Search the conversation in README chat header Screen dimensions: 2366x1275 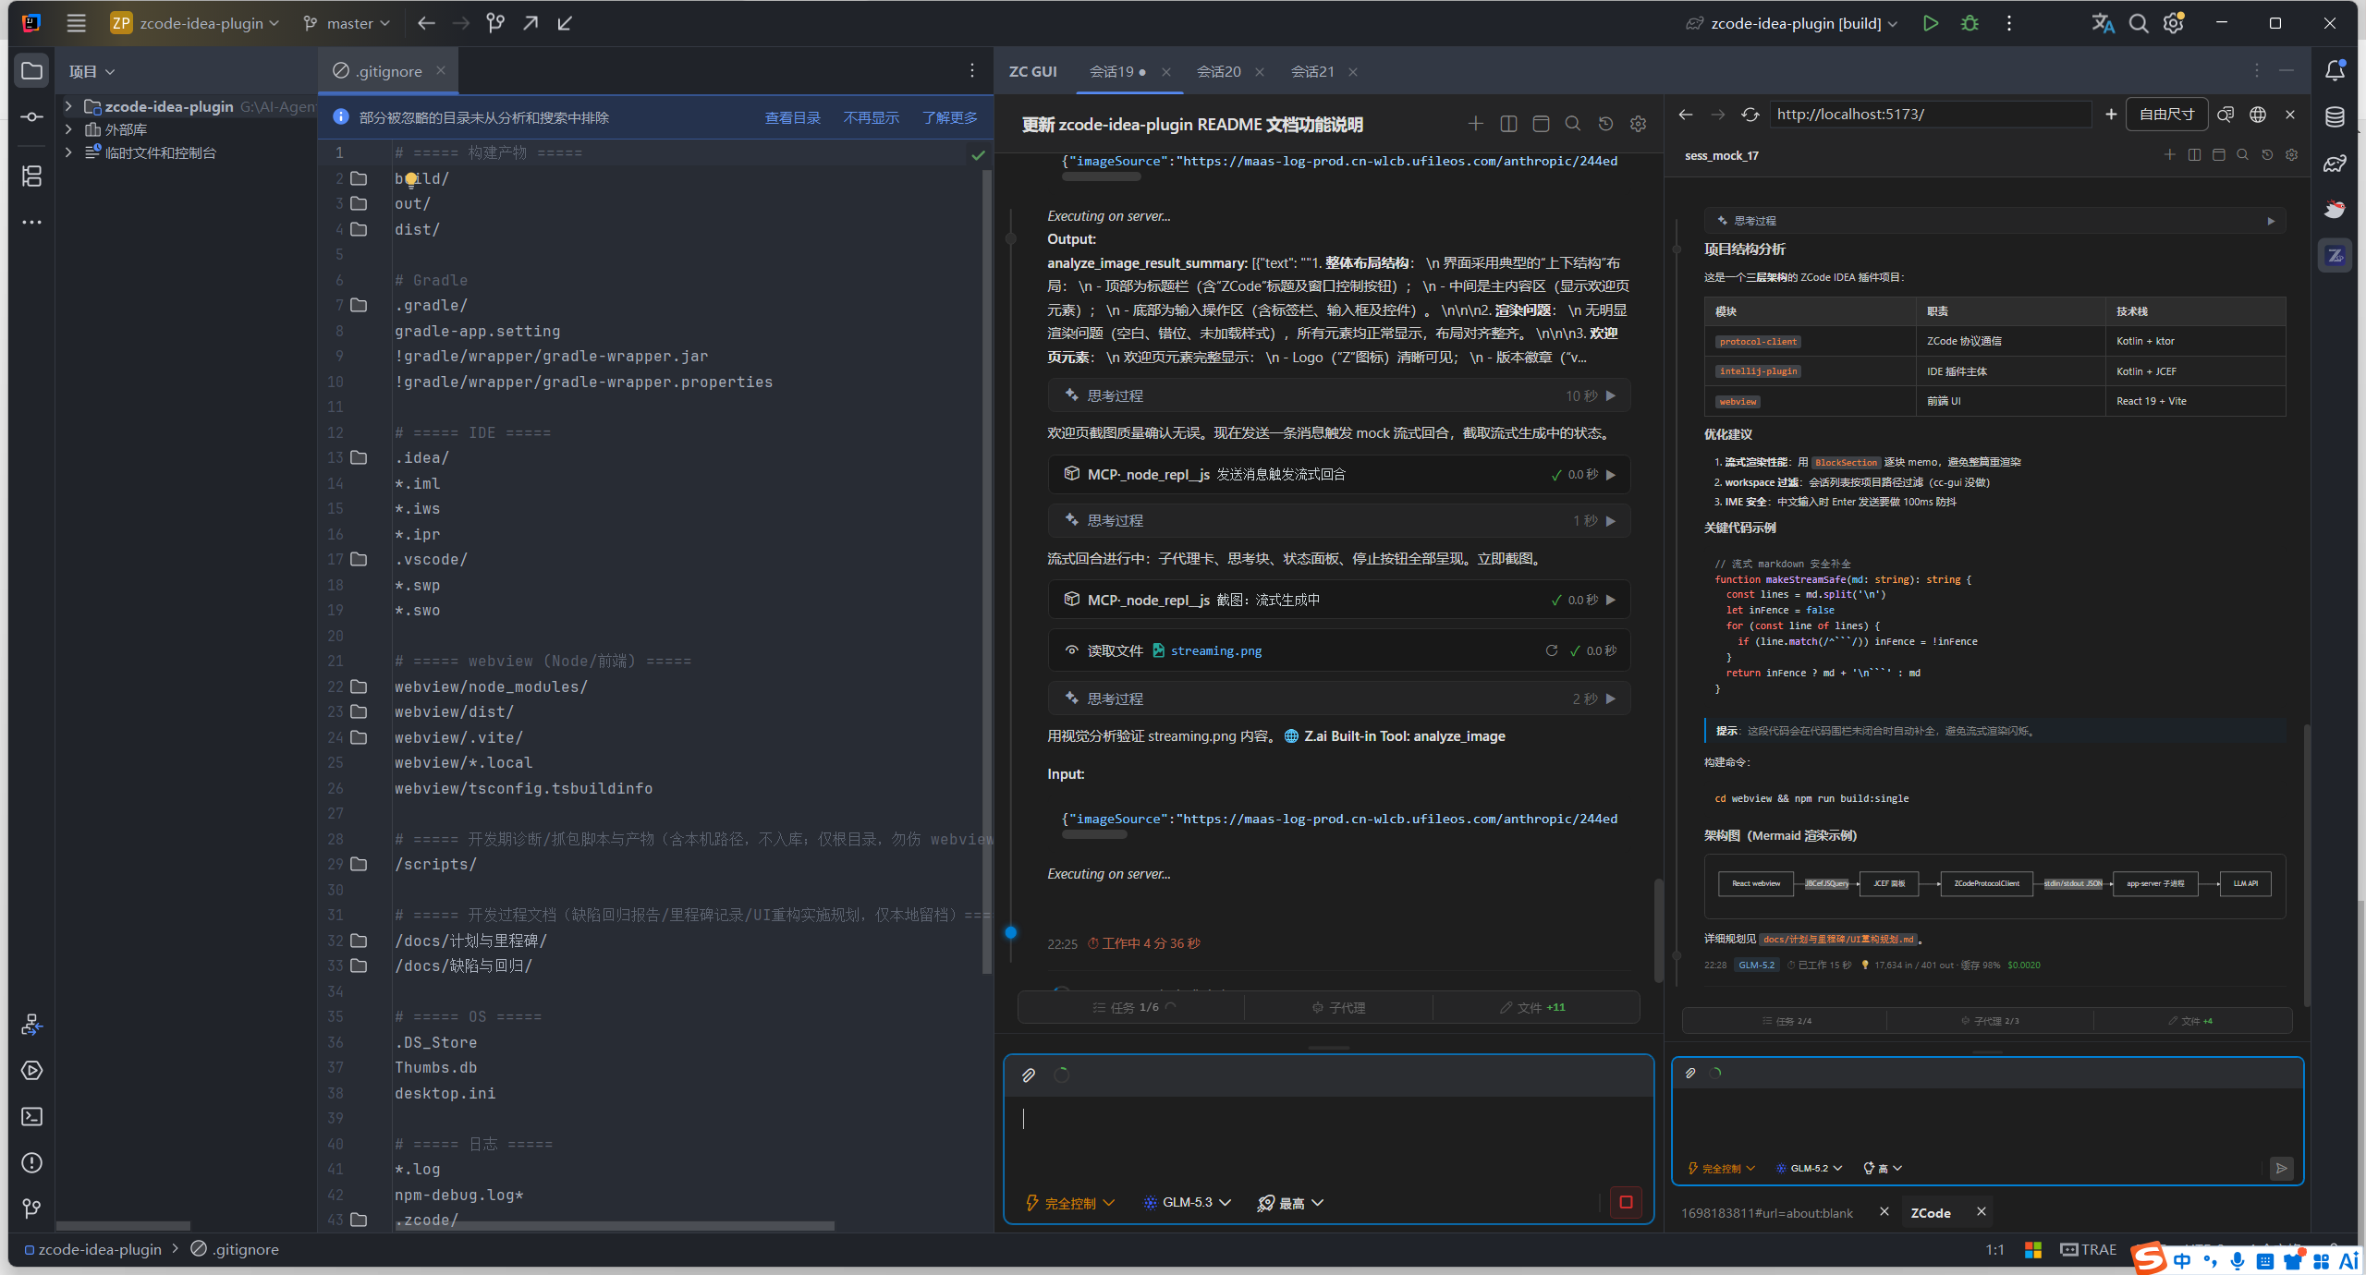(1573, 124)
